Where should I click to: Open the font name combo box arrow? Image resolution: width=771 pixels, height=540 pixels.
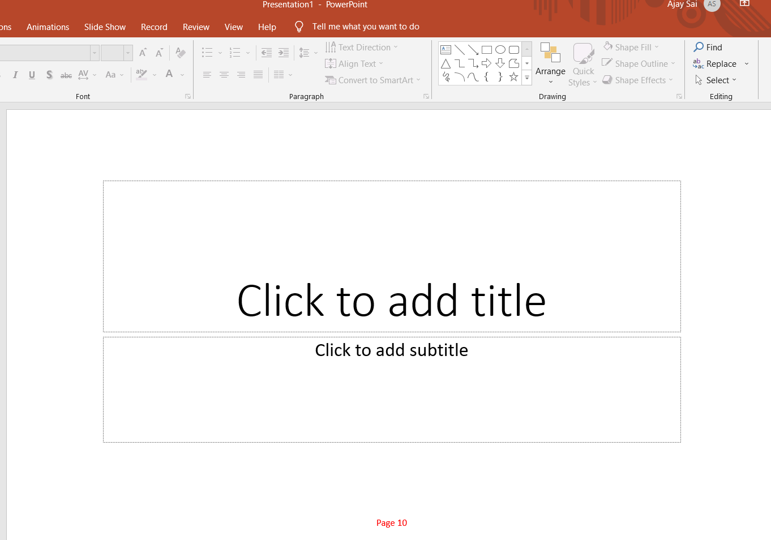(x=95, y=53)
